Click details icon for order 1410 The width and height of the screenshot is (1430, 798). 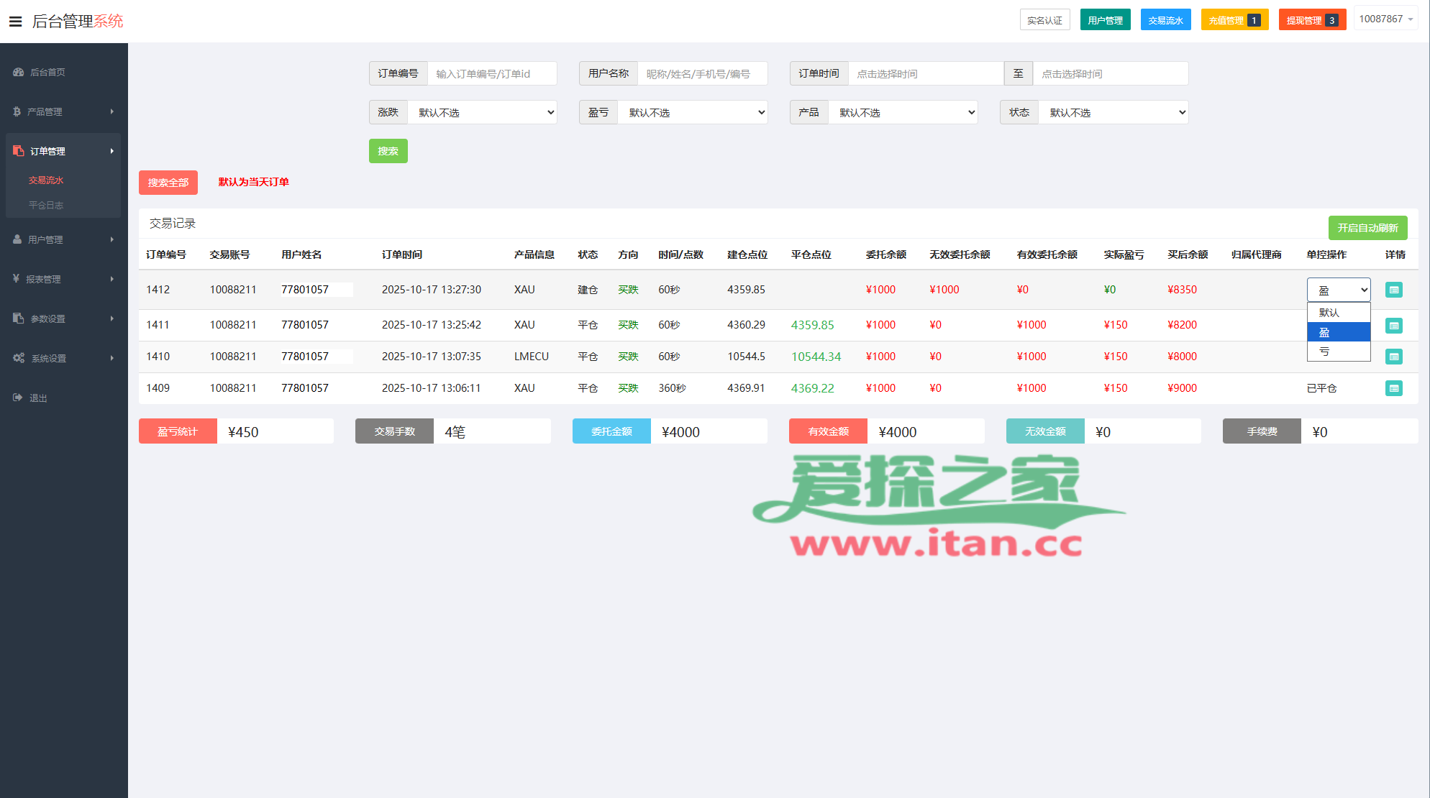point(1393,357)
